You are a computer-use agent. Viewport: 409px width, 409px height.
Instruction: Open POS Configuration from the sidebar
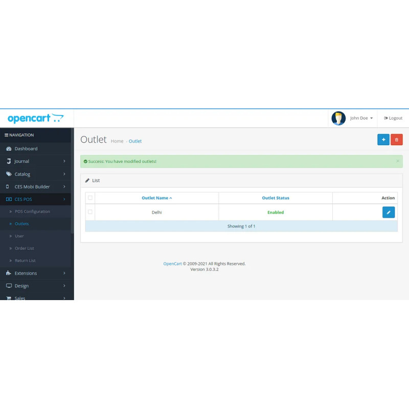32,211
